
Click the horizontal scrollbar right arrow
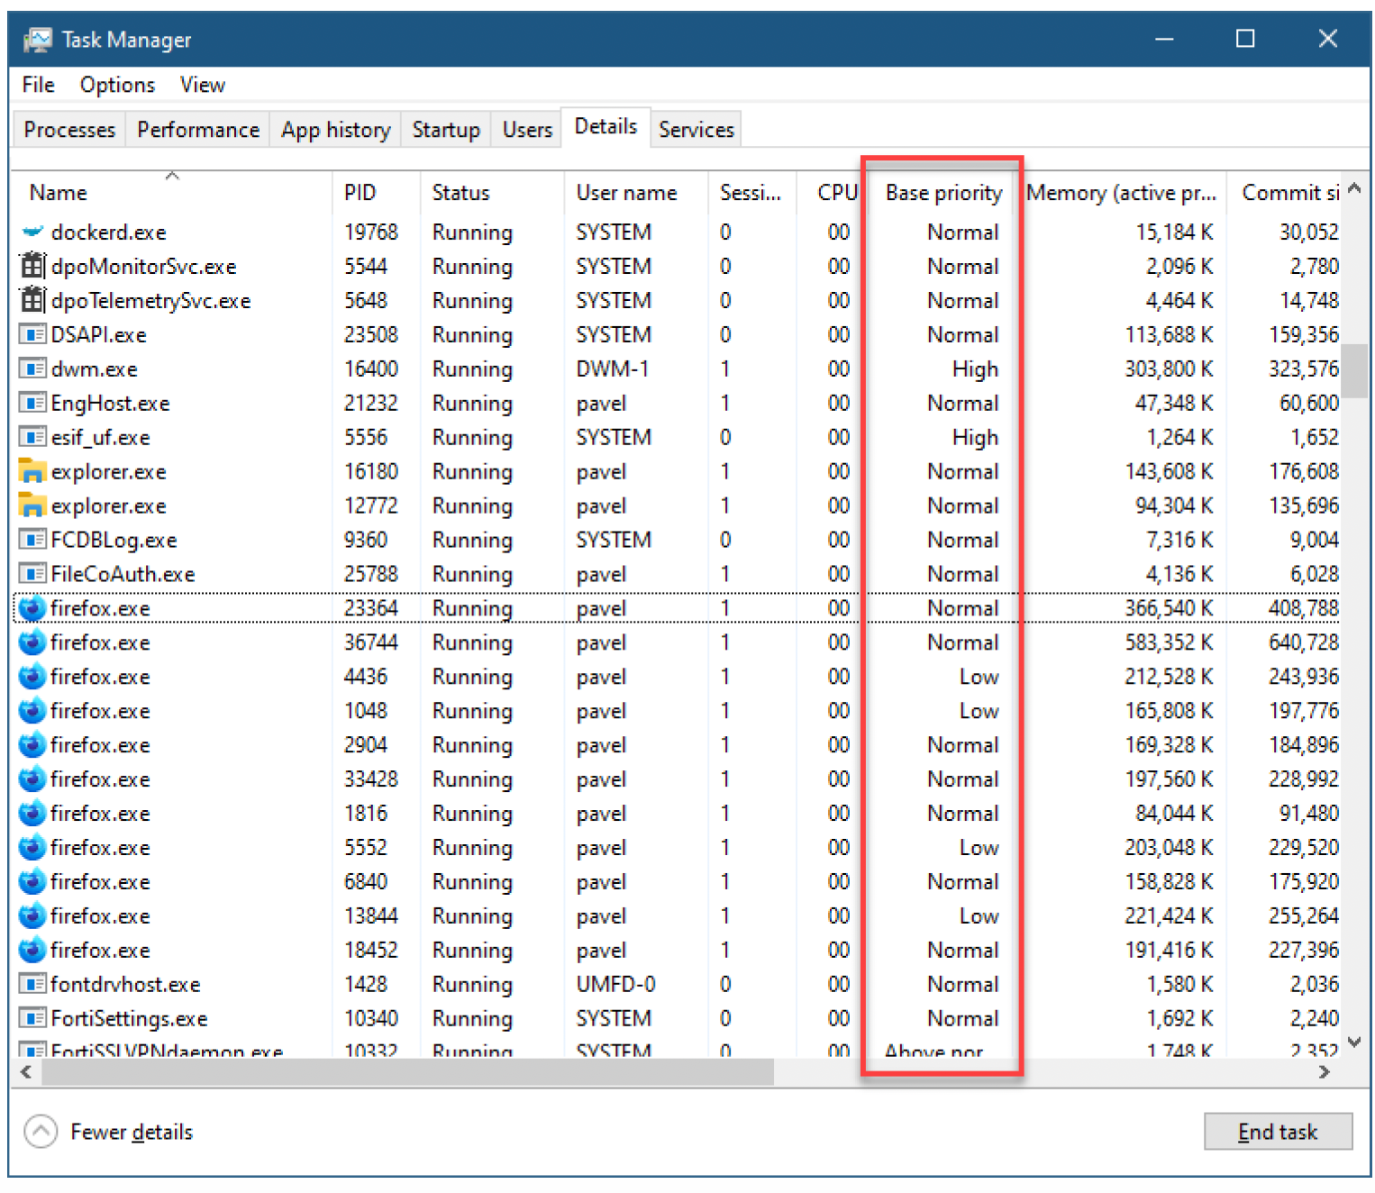pyautogui.click(x=1324, y=1072)
